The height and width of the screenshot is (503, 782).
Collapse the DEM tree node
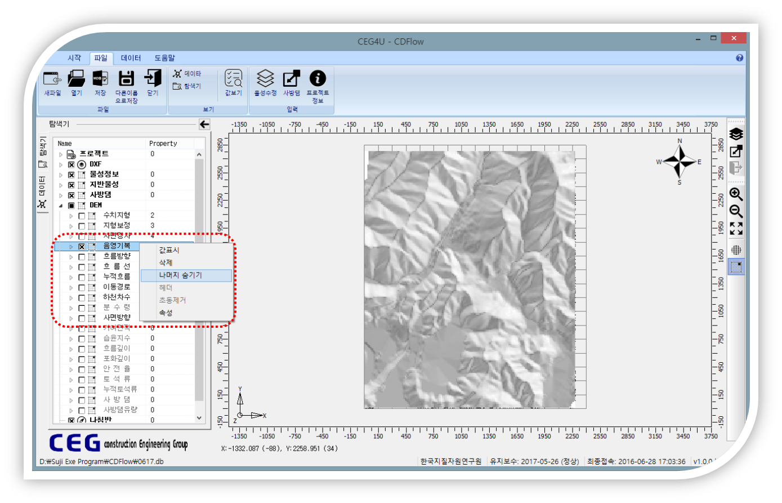[61, 206]
